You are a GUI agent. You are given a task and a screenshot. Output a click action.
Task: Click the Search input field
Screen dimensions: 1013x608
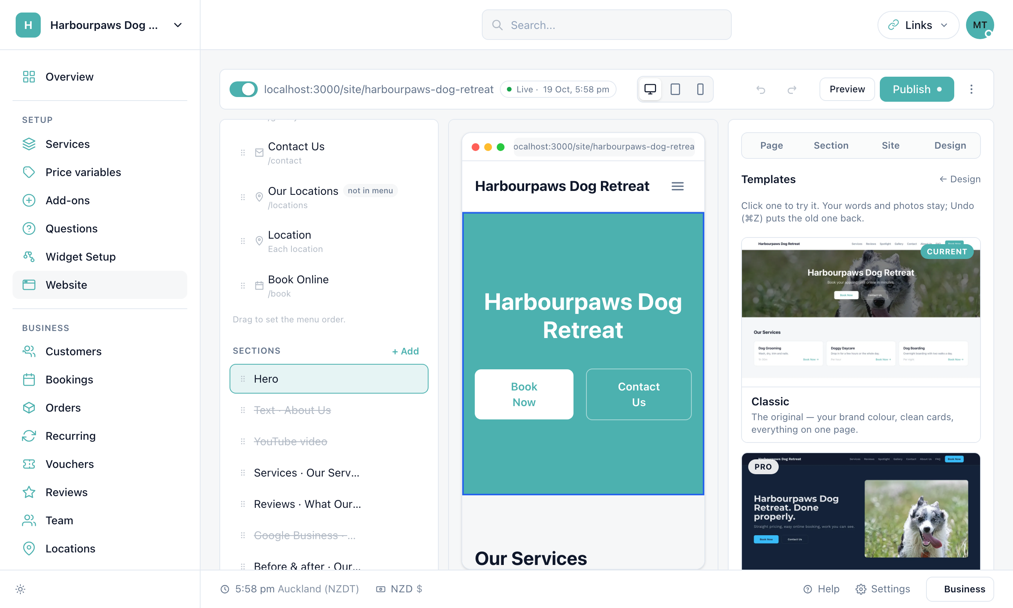tap(606, 25)
